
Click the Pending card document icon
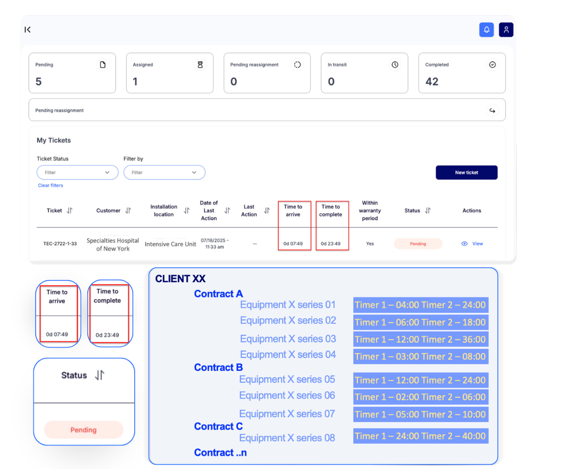click(x=102, y=65)
